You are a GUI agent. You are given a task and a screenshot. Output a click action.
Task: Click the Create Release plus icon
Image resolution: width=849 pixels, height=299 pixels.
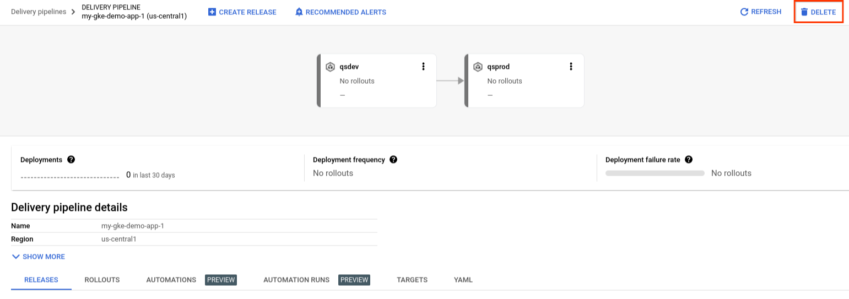tap(212, 12)
